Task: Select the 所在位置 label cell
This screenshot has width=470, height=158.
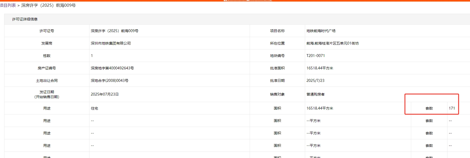Action: click(x=277, y=43)
